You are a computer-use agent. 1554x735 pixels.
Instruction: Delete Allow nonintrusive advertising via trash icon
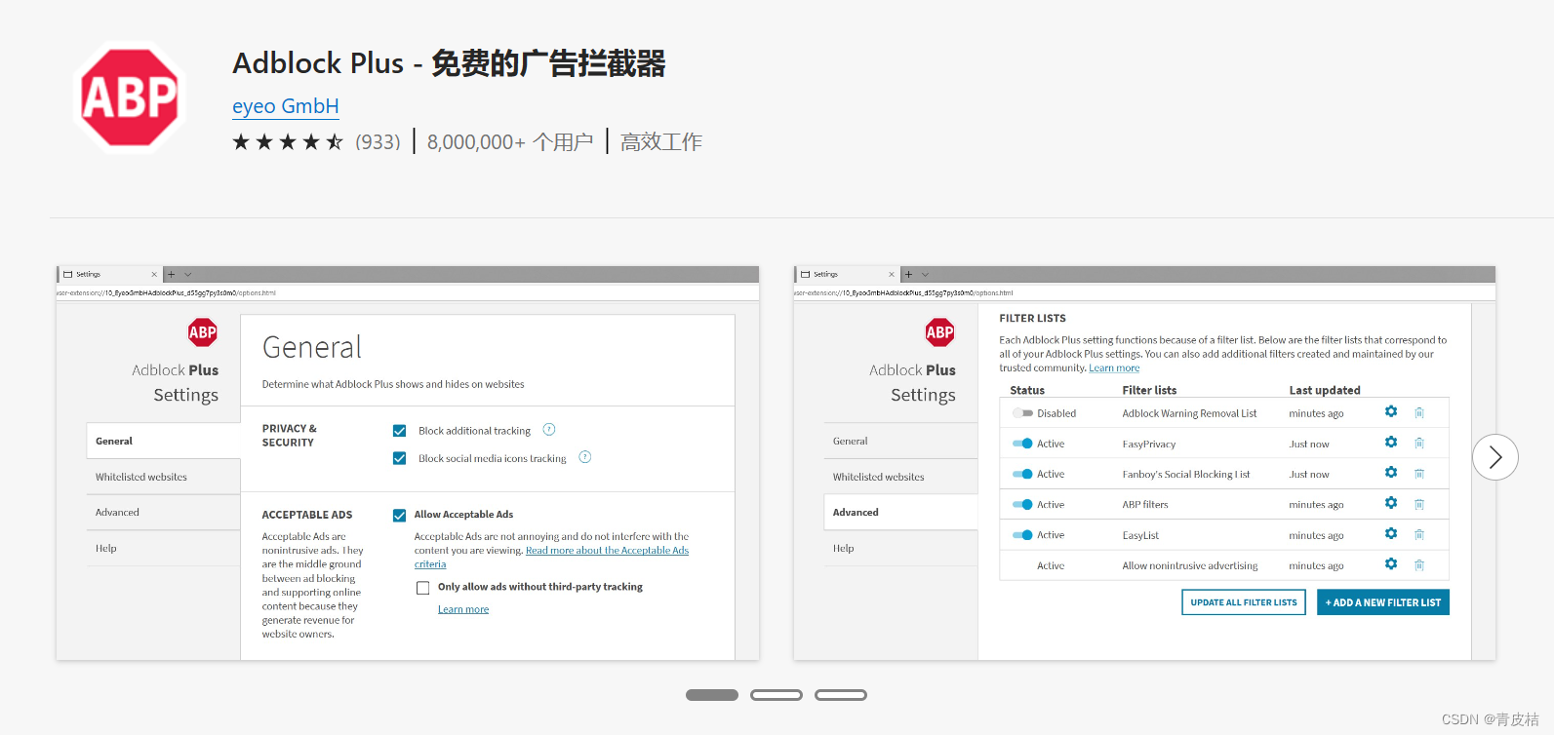(1419, 565)
